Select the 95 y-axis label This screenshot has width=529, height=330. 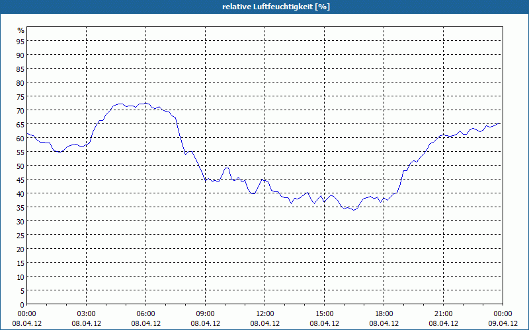20,41
